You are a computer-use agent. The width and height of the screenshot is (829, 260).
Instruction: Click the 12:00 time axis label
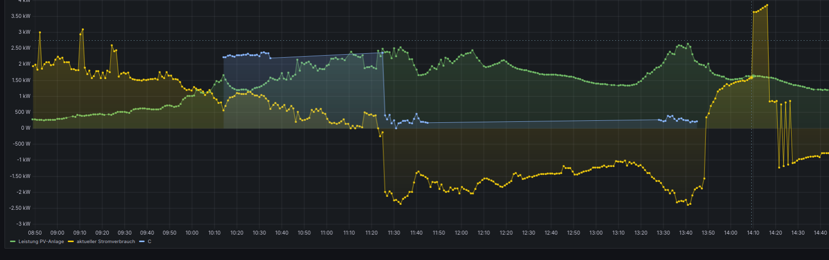click(461, 233)
